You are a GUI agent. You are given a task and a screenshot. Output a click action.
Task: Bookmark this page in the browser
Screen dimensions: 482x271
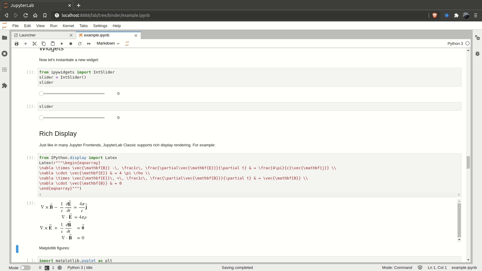45,15
